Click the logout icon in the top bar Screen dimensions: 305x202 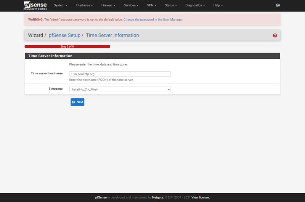(278, 5)
